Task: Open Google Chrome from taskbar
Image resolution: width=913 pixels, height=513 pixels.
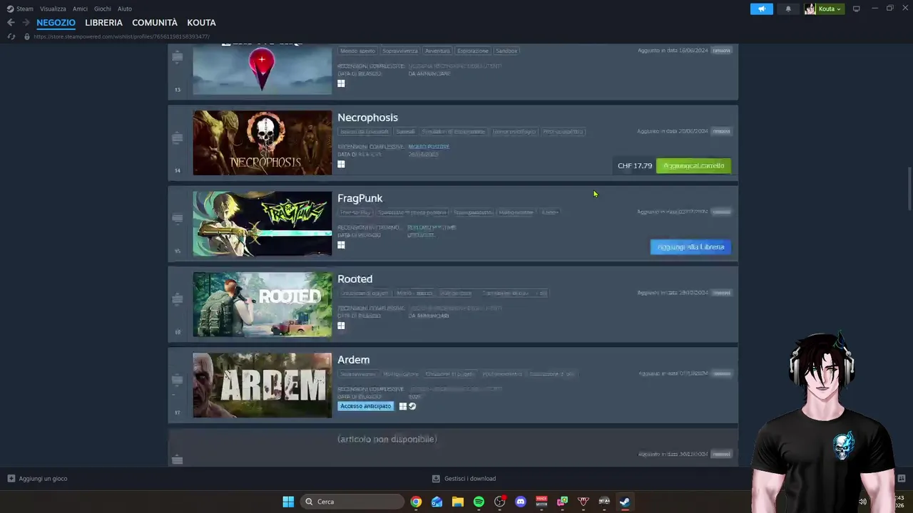Action: click(x=416, y=502)
